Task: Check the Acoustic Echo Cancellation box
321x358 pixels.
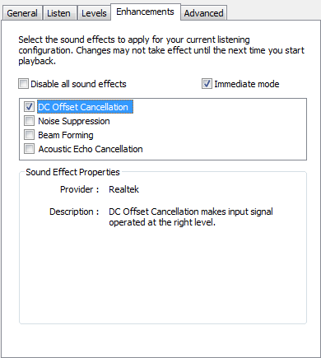Action: pyautogui.click(x=29, y=149)
